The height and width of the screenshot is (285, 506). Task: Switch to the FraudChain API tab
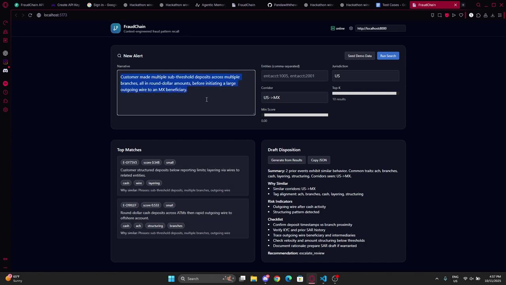point(29,5)
